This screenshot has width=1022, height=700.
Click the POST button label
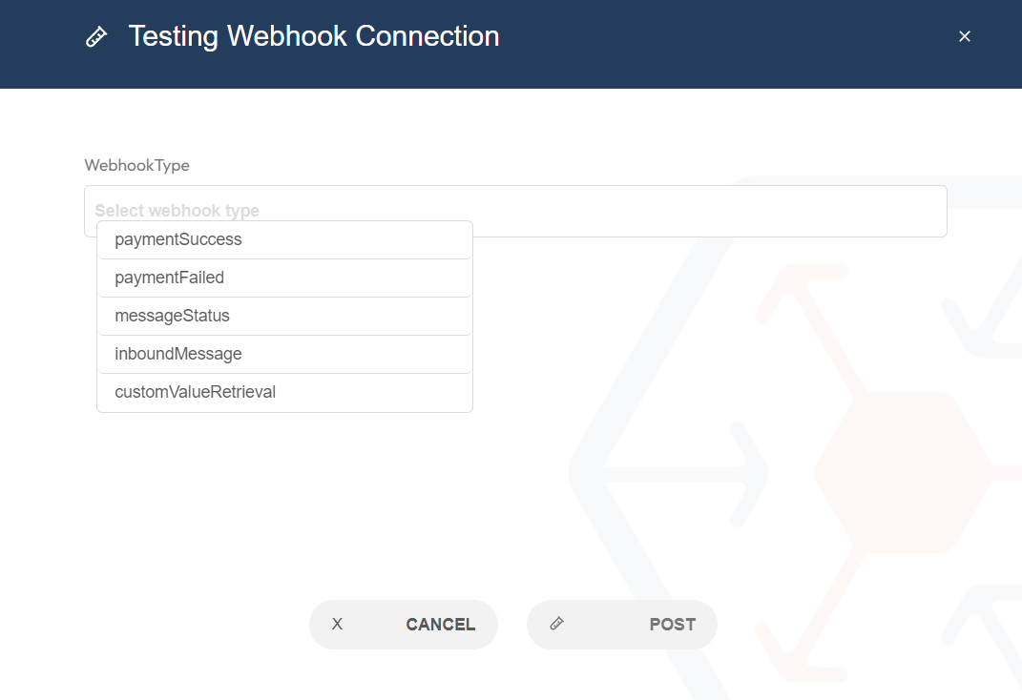[x=673, y=625]
